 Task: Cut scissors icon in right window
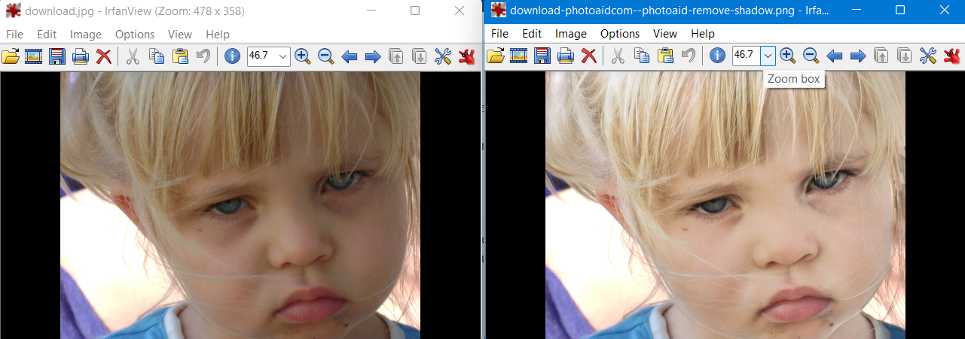pyautogui.click(x=618, y=56)
